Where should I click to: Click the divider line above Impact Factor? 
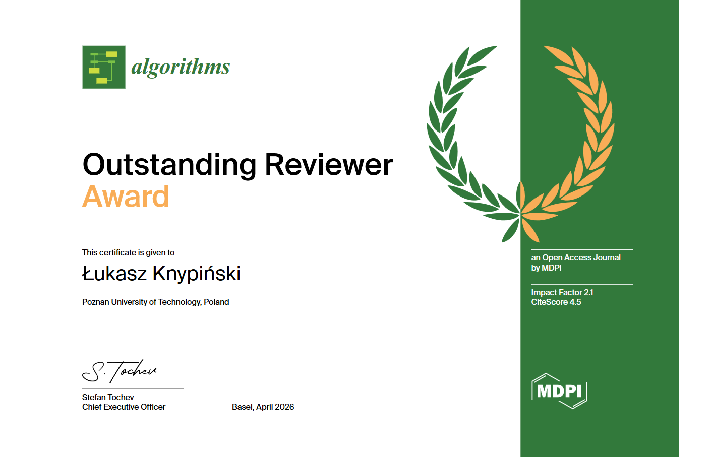click(x=581, y=284)
